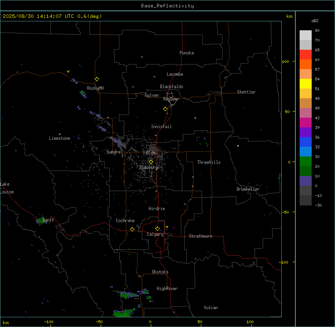Click the green radar echo near Banff
Screen dimensions: 335x327
pyautogui.click(x=40, y=221)
